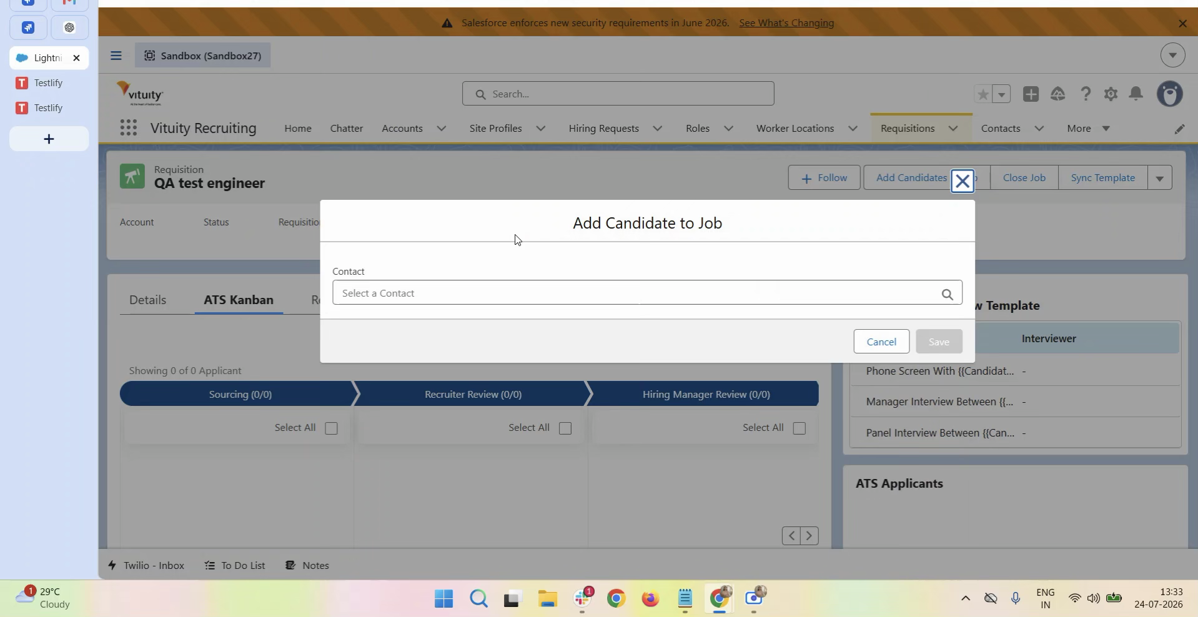Click the Follow button
This screenshot has height=617, width=1198.
(824, 178)
